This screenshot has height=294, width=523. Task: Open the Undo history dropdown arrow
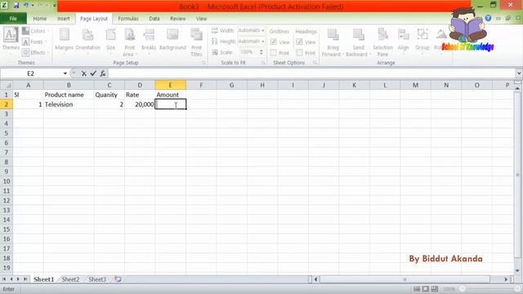[x=33, y=6]
